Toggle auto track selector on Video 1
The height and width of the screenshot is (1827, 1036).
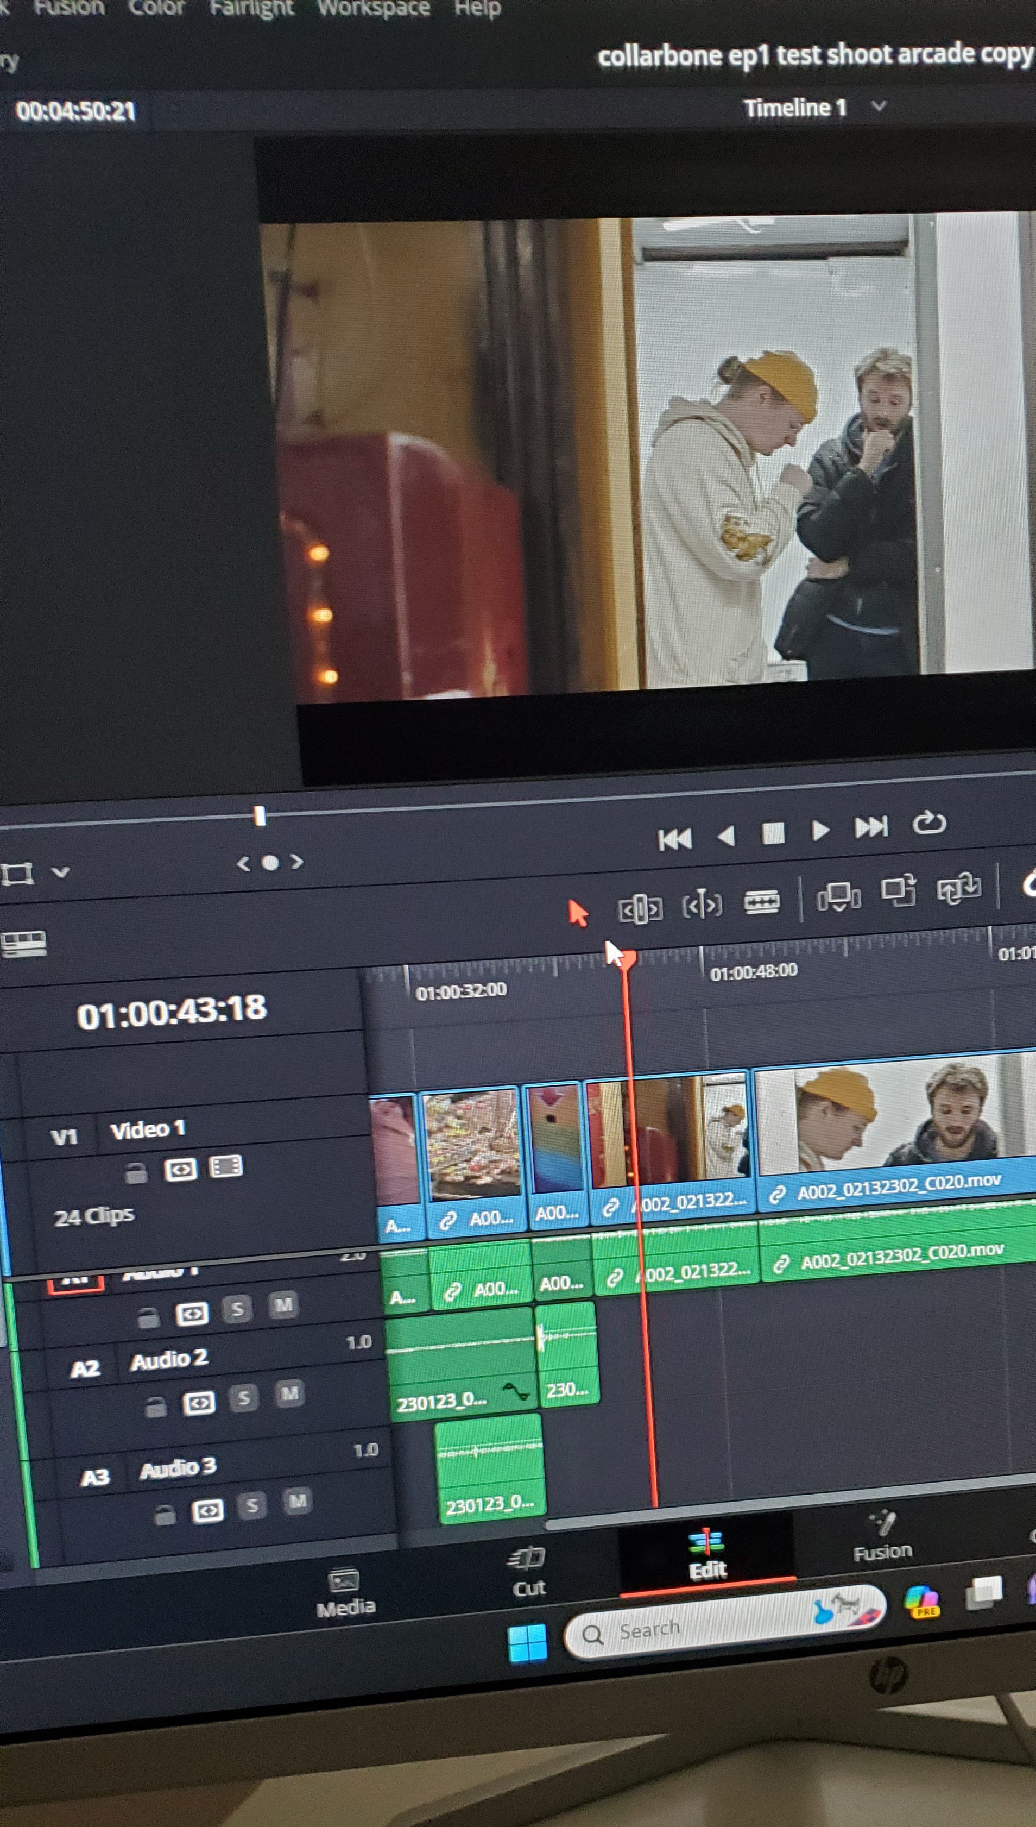coord(180,1169)
